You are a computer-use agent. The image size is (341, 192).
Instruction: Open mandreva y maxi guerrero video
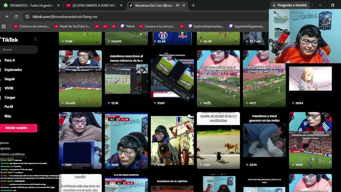(x=264, y=141)
